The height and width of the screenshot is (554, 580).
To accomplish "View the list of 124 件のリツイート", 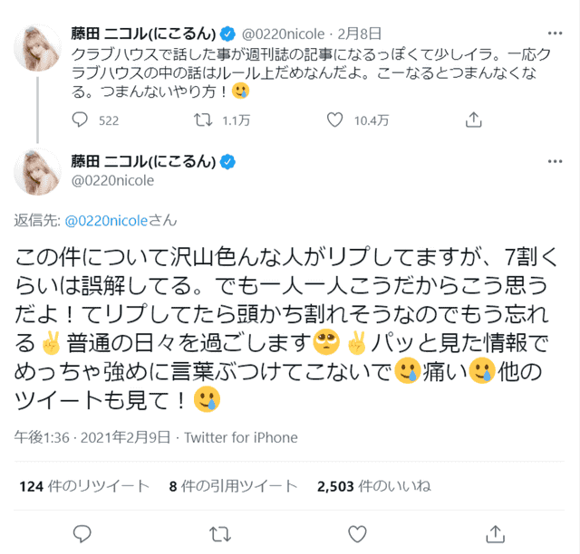I will click(84, 486).
